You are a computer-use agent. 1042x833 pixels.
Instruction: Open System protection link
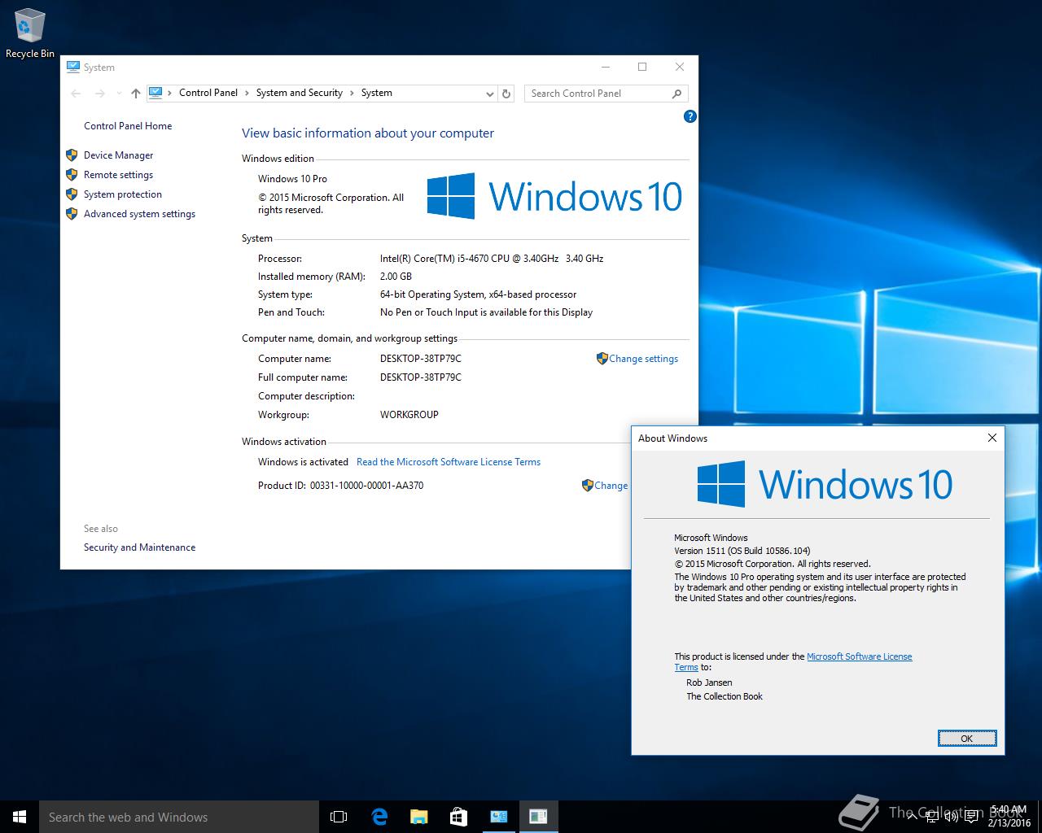click(123, 194)
